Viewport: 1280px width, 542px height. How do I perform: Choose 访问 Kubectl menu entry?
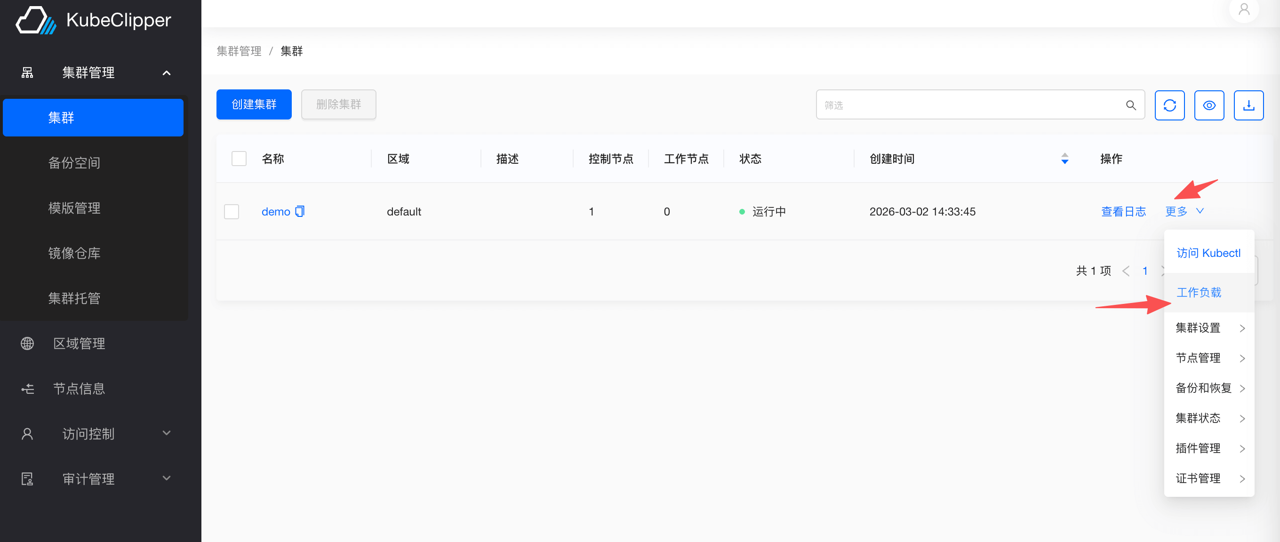[x=1208, y=253]
